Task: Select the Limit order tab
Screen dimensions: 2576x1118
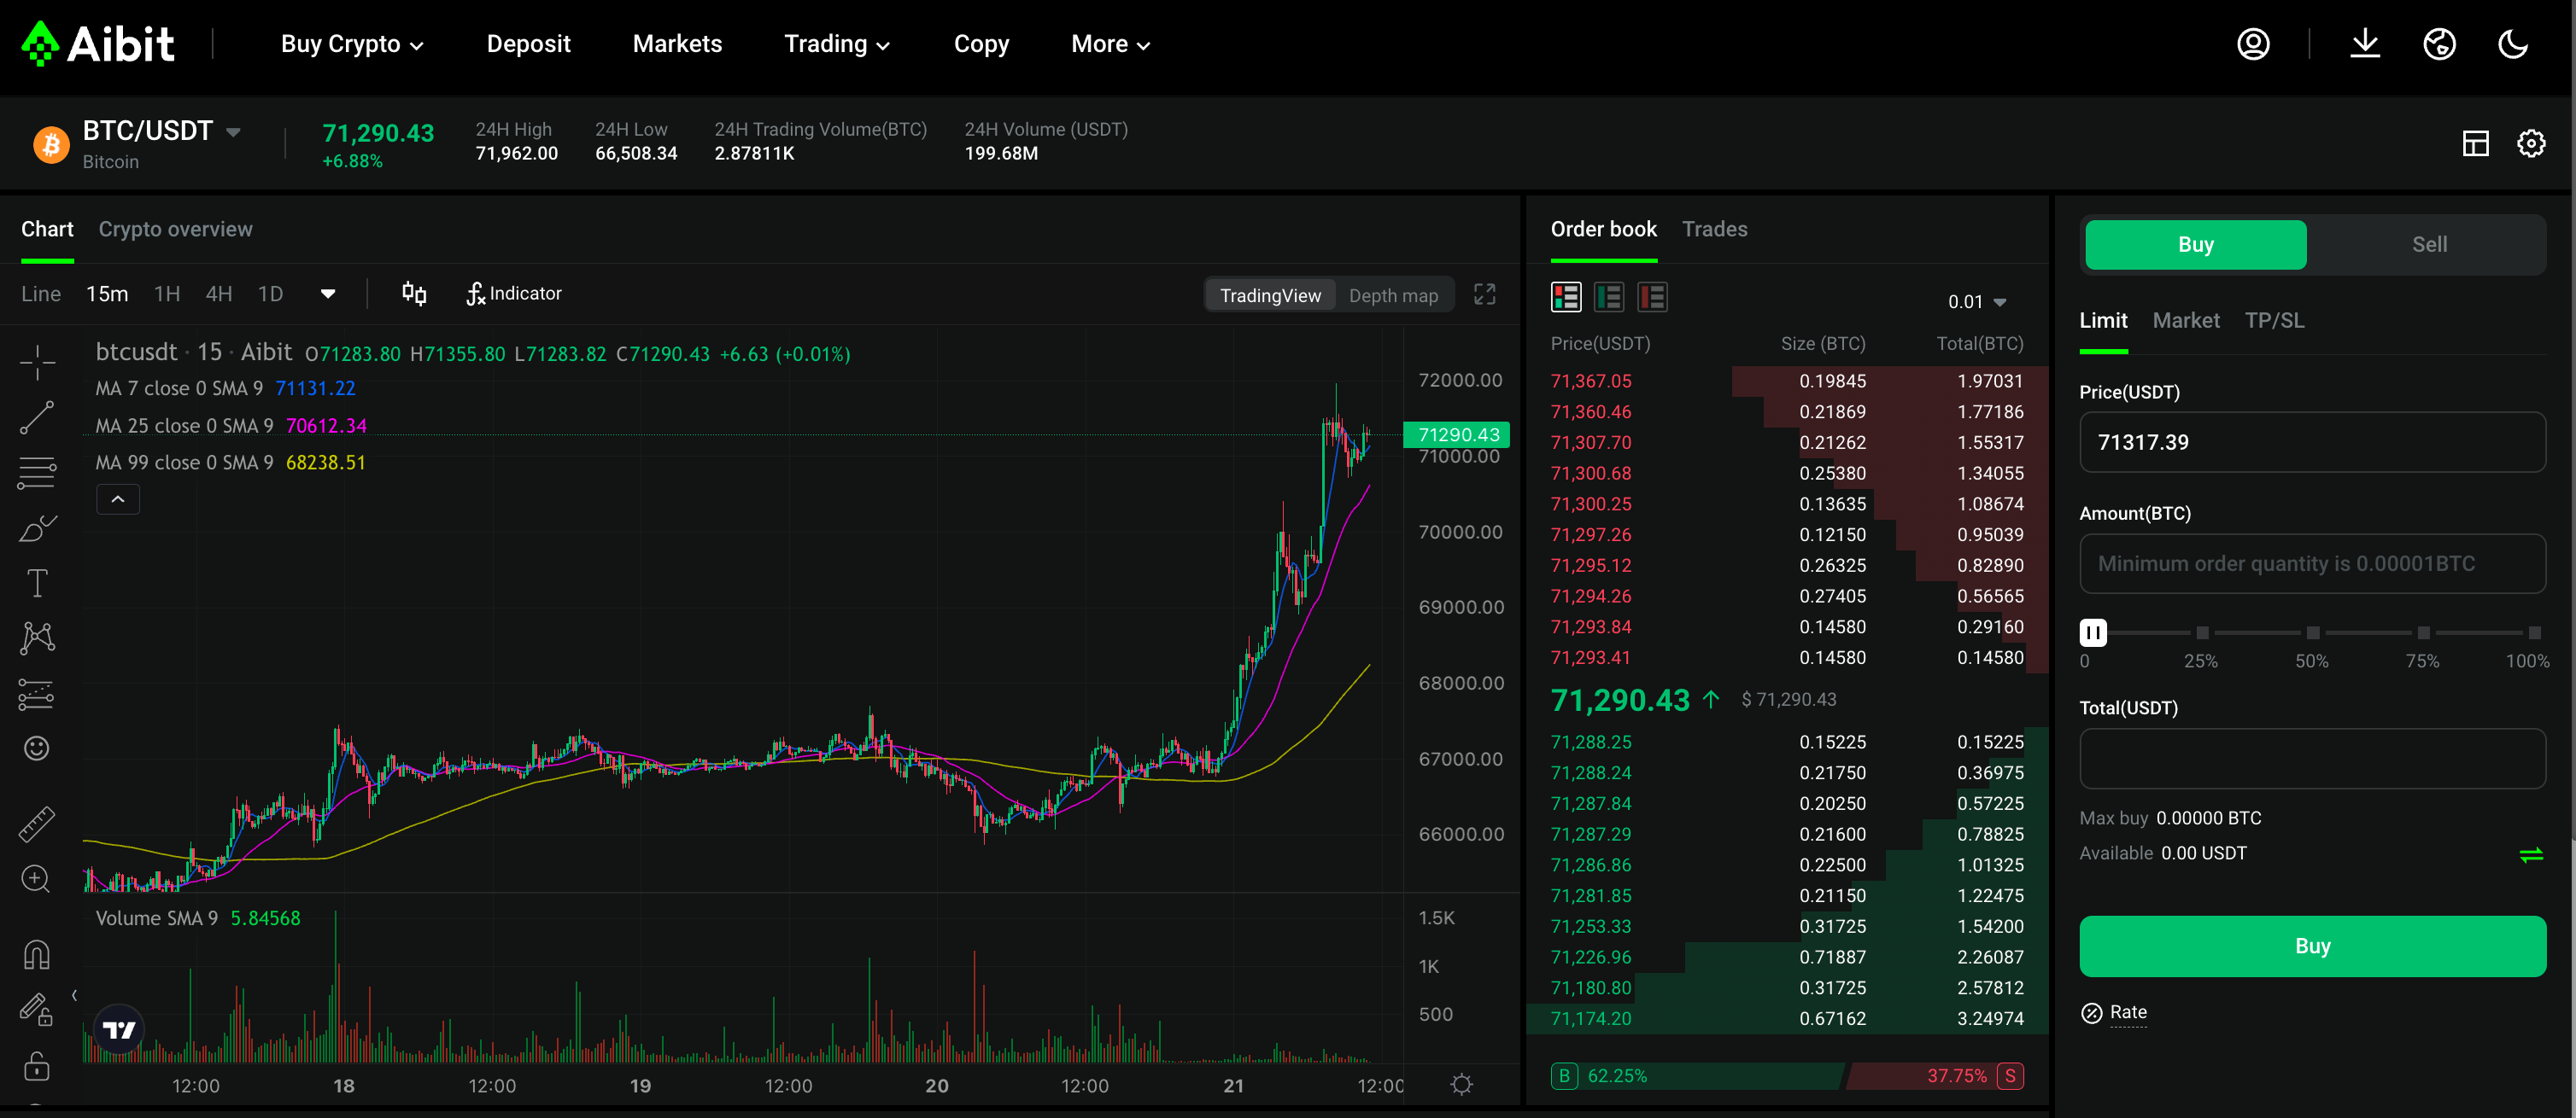Action: 2103,321
